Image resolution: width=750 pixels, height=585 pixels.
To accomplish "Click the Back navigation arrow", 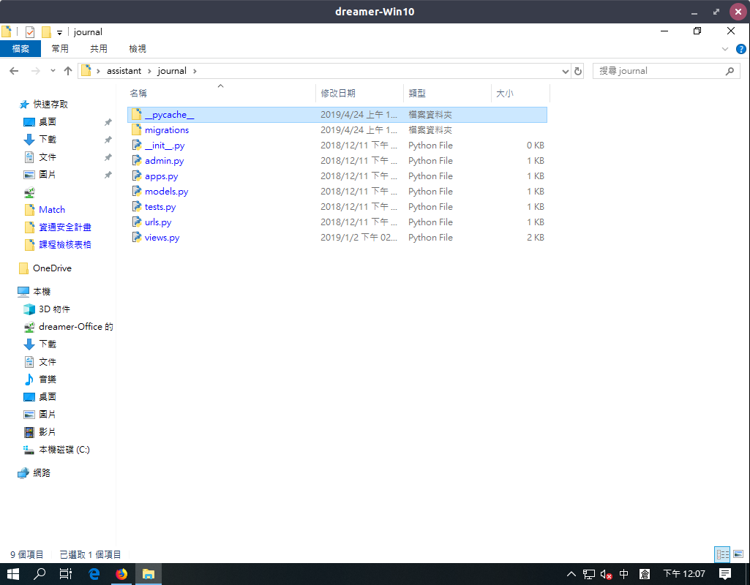I will pos(14,71).
